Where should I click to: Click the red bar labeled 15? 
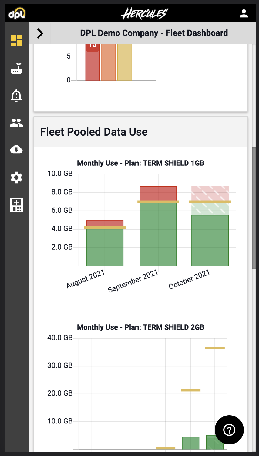[x=92, y=62]
